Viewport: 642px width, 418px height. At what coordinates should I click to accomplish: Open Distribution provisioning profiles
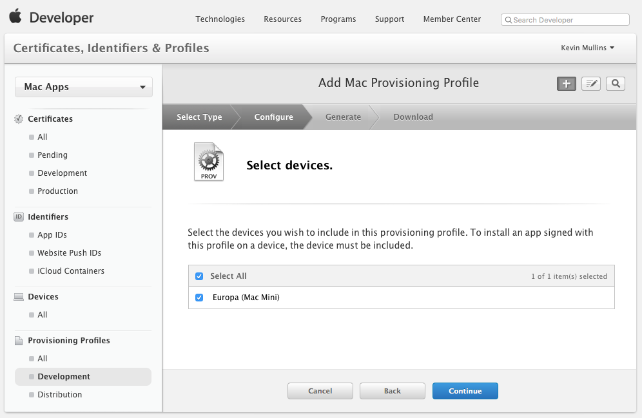pos(60,395)
